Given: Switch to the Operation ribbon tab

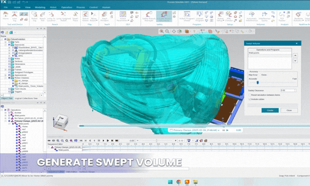Looking at the screenshot, I should coord(67,7).
